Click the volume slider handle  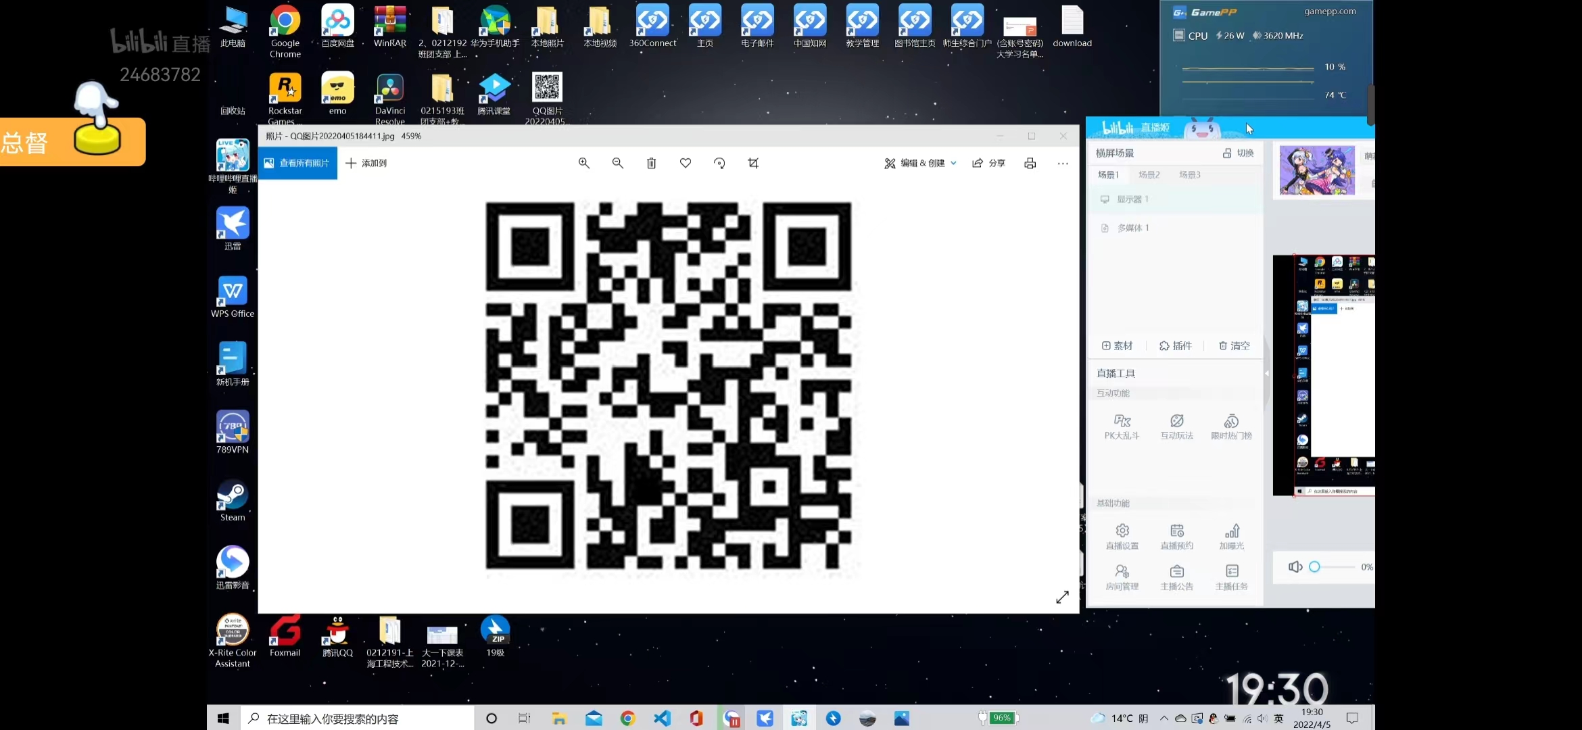(1314, 567)
